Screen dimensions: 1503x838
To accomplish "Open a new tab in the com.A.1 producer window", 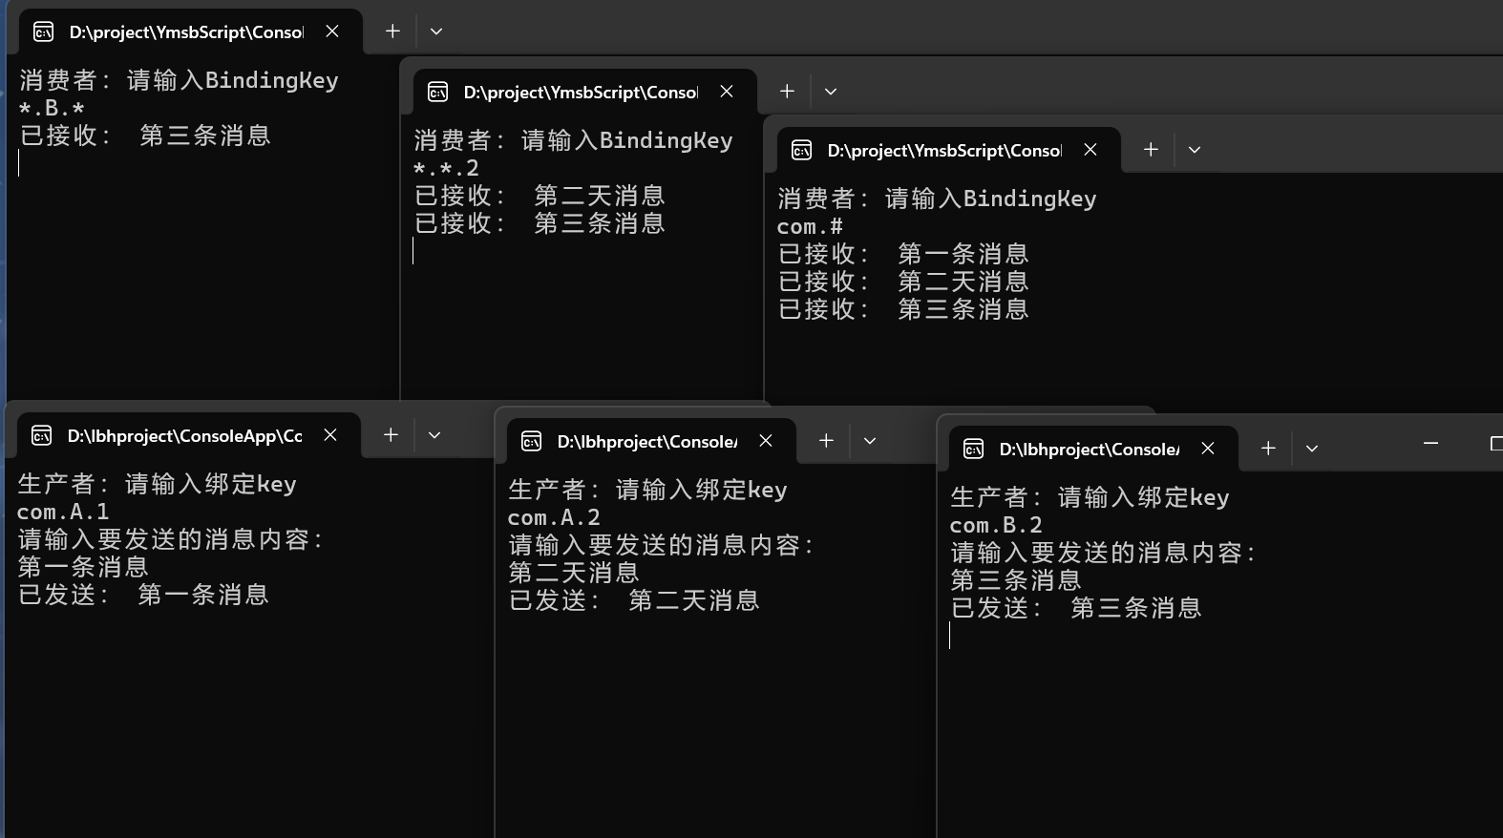I will tap(391, 435).
